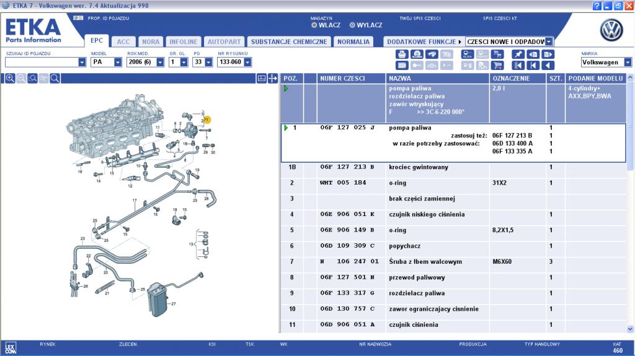The image size is (635, 356).
Task: Go to next illustration page icon
Action: (548, 54)
